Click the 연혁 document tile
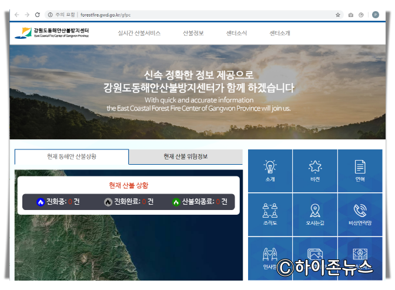The width and height of the screenshot is (395, 290). (360, 171)
